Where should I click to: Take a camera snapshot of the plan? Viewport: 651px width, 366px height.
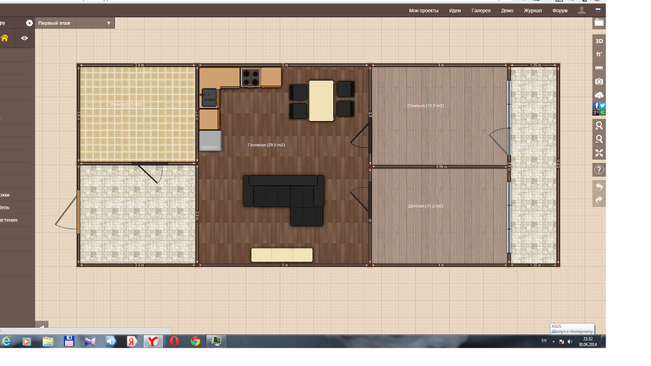(x=599, y=82)
